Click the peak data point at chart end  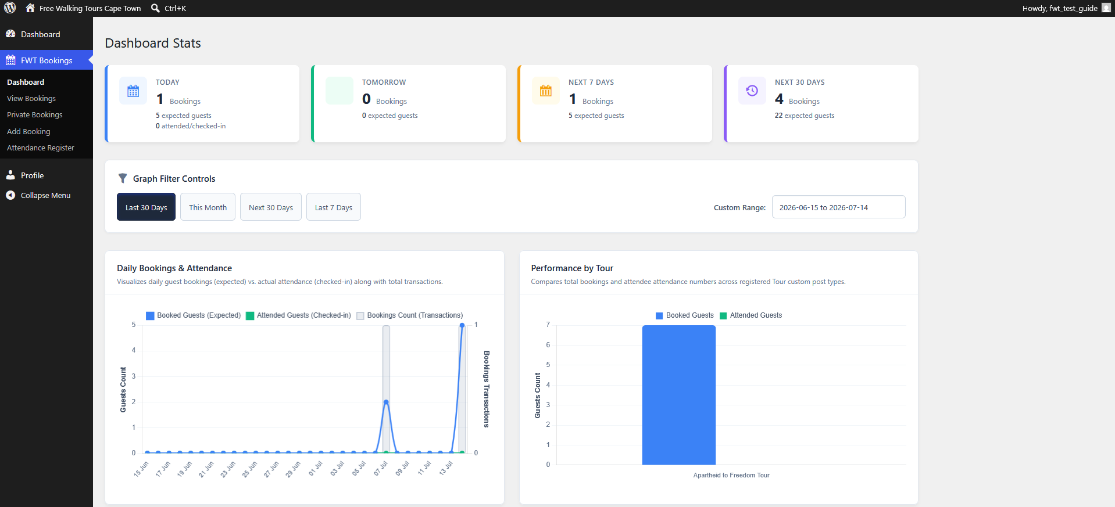(x=462, y=325)
